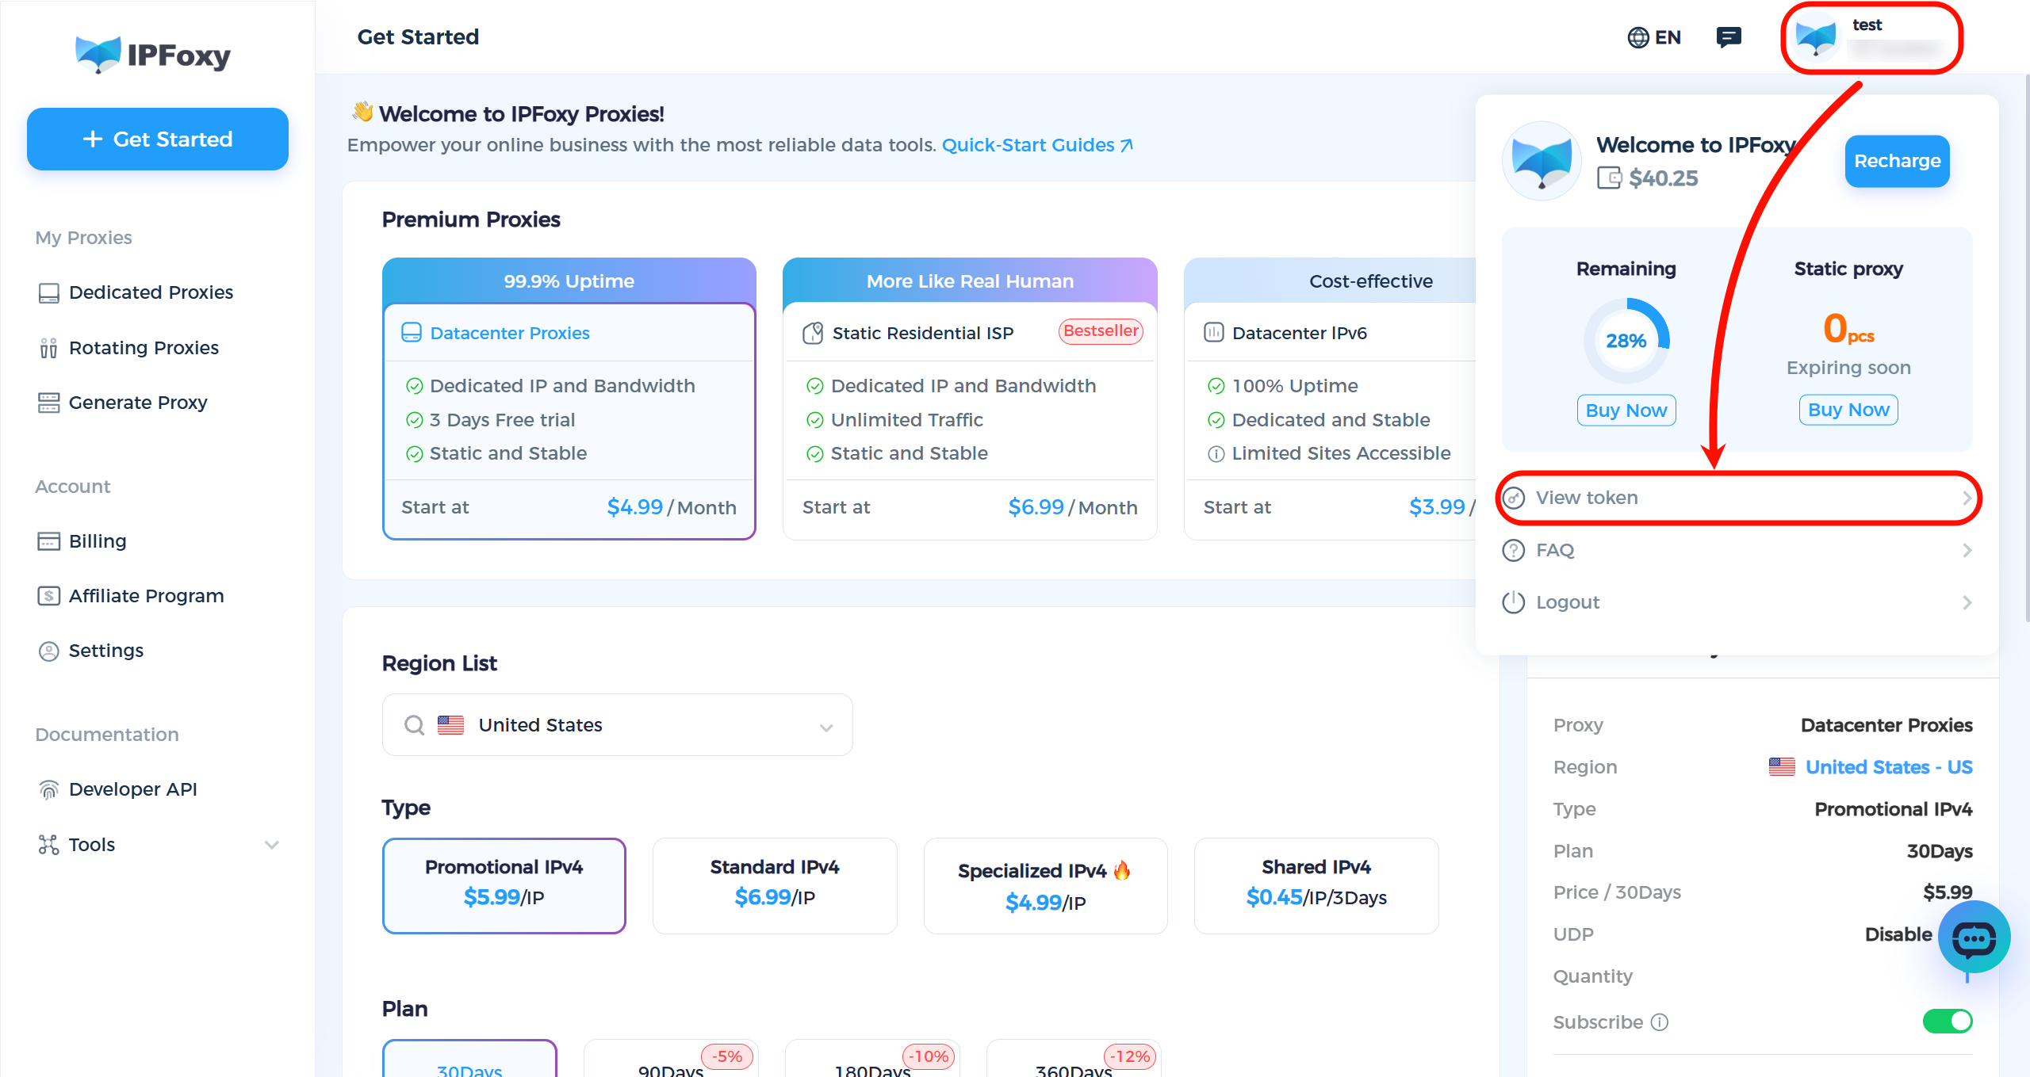The image size is (2030, 1077).
Task: Click the Static Residential ISP icon
Action: tap(813, 333)
